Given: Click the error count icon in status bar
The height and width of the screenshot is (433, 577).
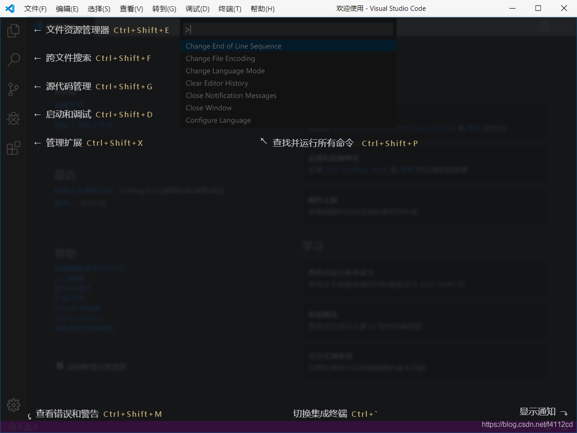Looking at the screenshot, I should coord(13,427).
